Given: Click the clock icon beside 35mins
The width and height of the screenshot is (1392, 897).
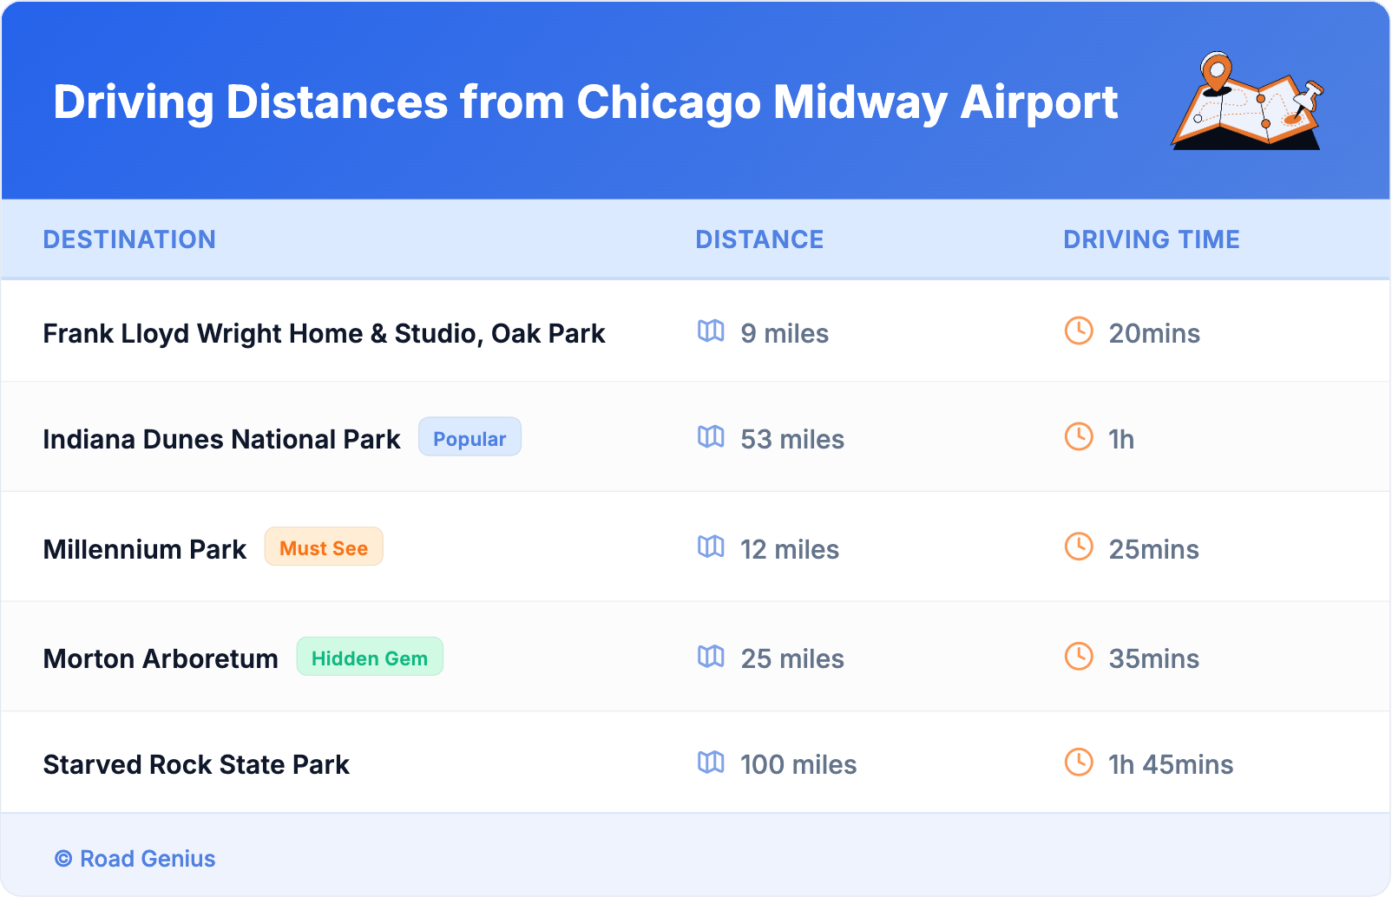Looking at the screenshot, I should click(x=1079, y=657).
